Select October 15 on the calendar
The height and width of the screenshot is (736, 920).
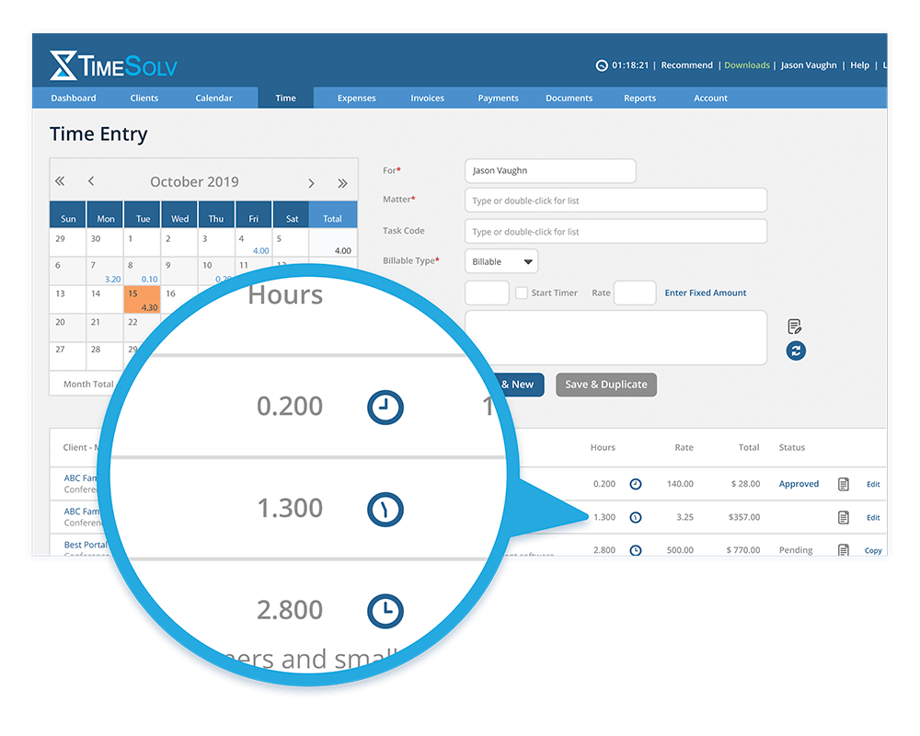click(x=142, y=300)
